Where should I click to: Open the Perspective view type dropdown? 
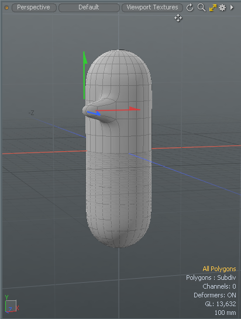click(34, 8)
